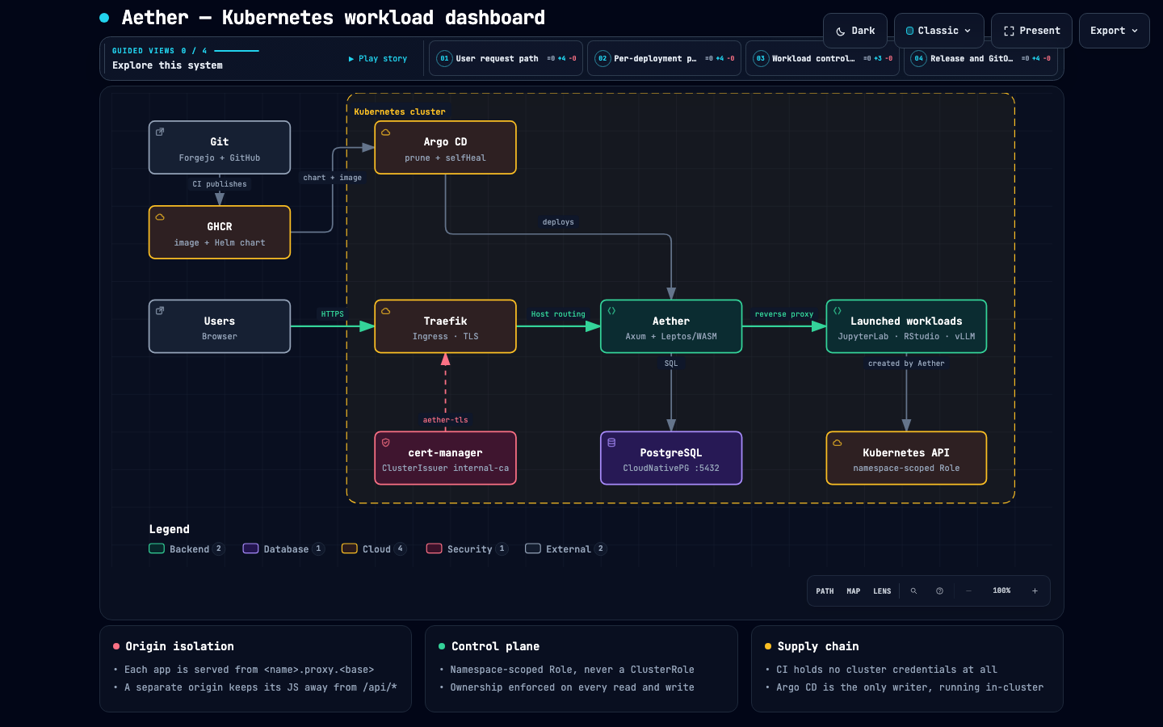Click the Traefik node title

click(x=446, y=321)
